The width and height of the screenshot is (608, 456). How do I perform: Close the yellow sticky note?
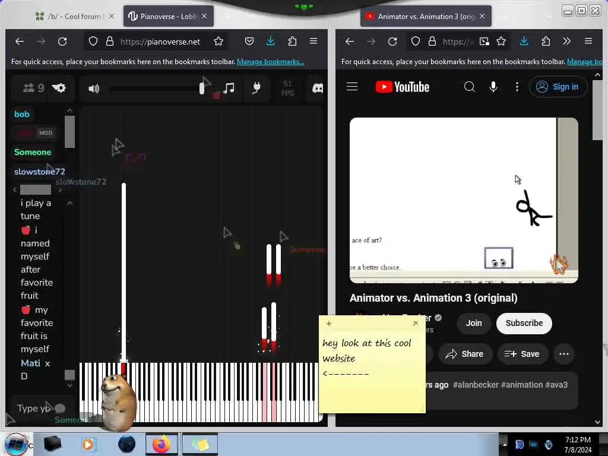click(416, 323)
